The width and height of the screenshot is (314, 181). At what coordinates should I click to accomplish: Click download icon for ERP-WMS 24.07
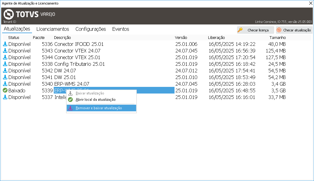pyautogui.click(x=5, y=84)
